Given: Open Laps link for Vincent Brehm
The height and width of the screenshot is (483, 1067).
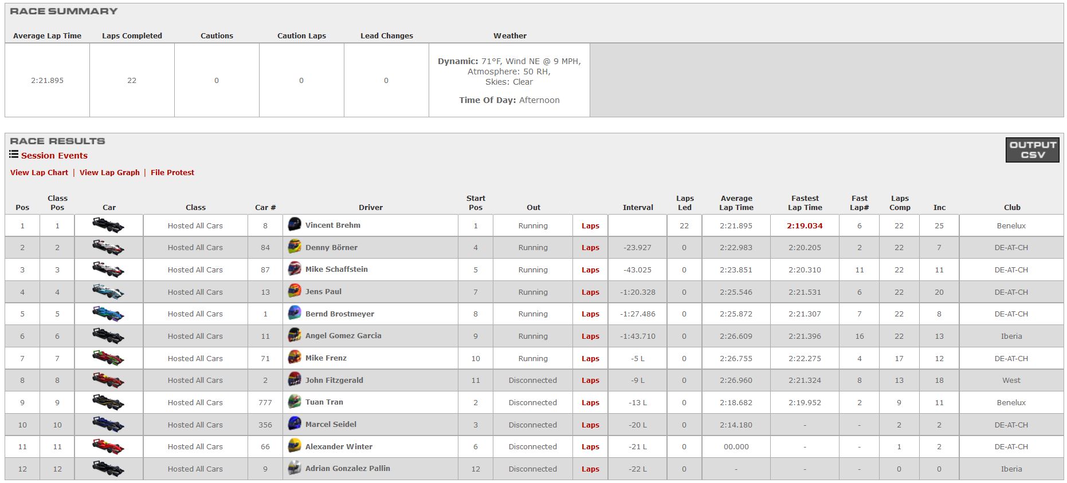Looking at the screenshot, I should pyautogui.click(x=590, y=226).
